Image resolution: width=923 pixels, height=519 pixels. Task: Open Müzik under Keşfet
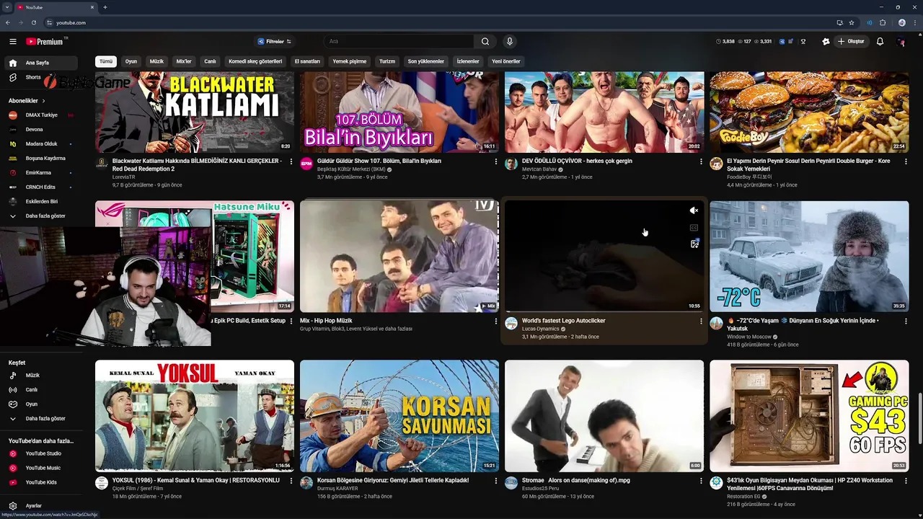40,376
